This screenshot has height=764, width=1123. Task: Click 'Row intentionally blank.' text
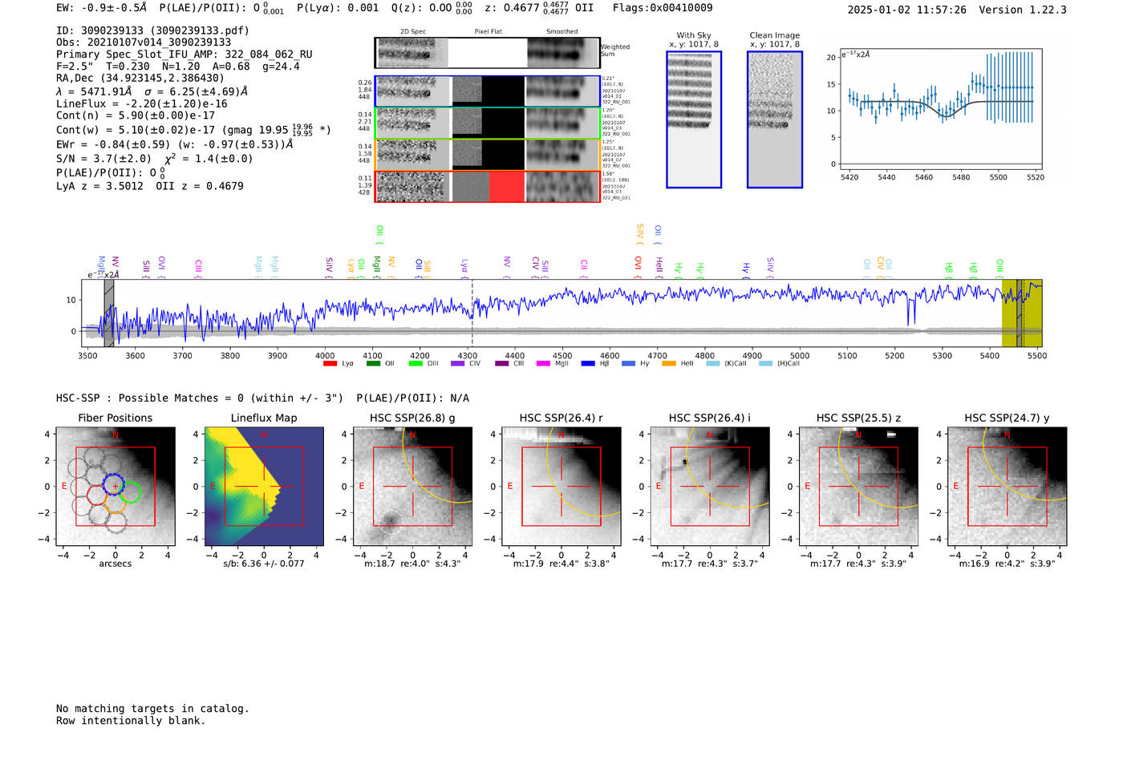pyautogui.click(x=131, y=721)
